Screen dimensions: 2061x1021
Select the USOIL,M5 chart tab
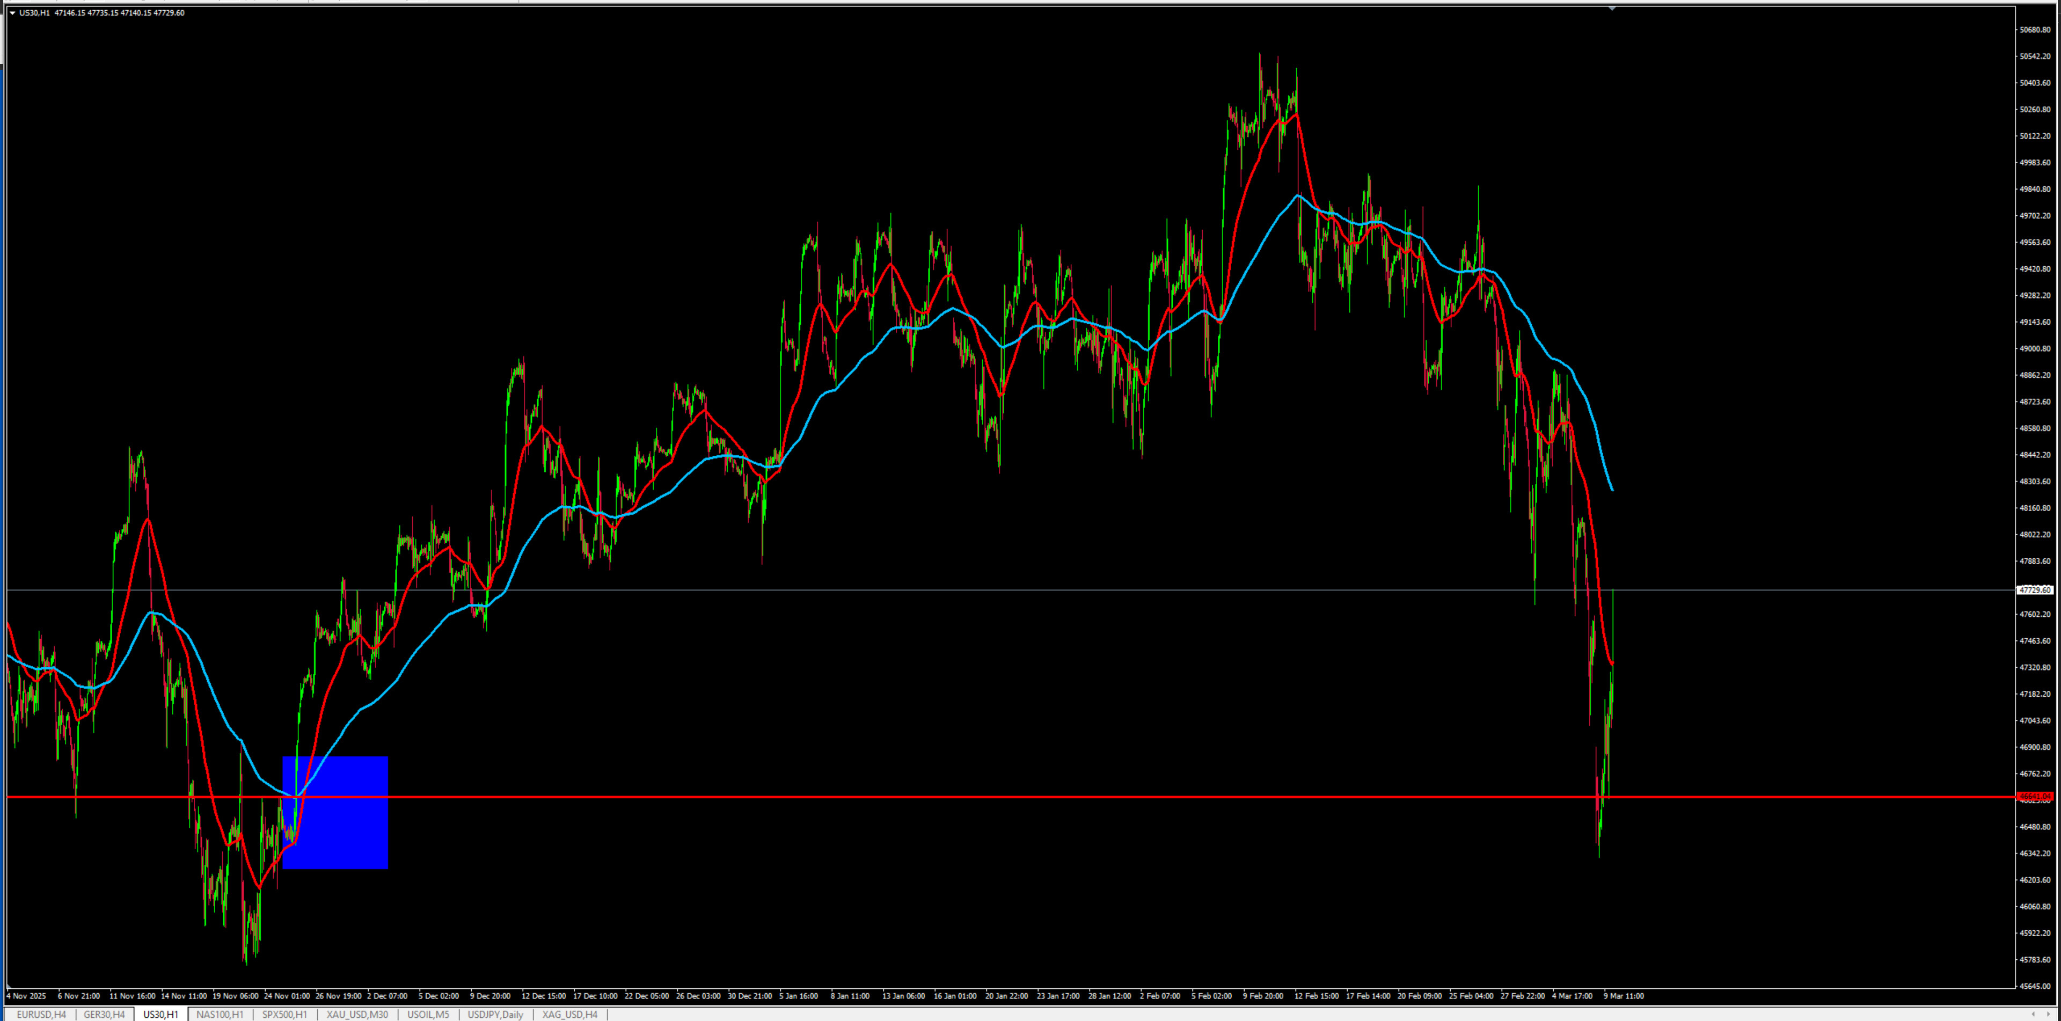[x=428, y=1014]
